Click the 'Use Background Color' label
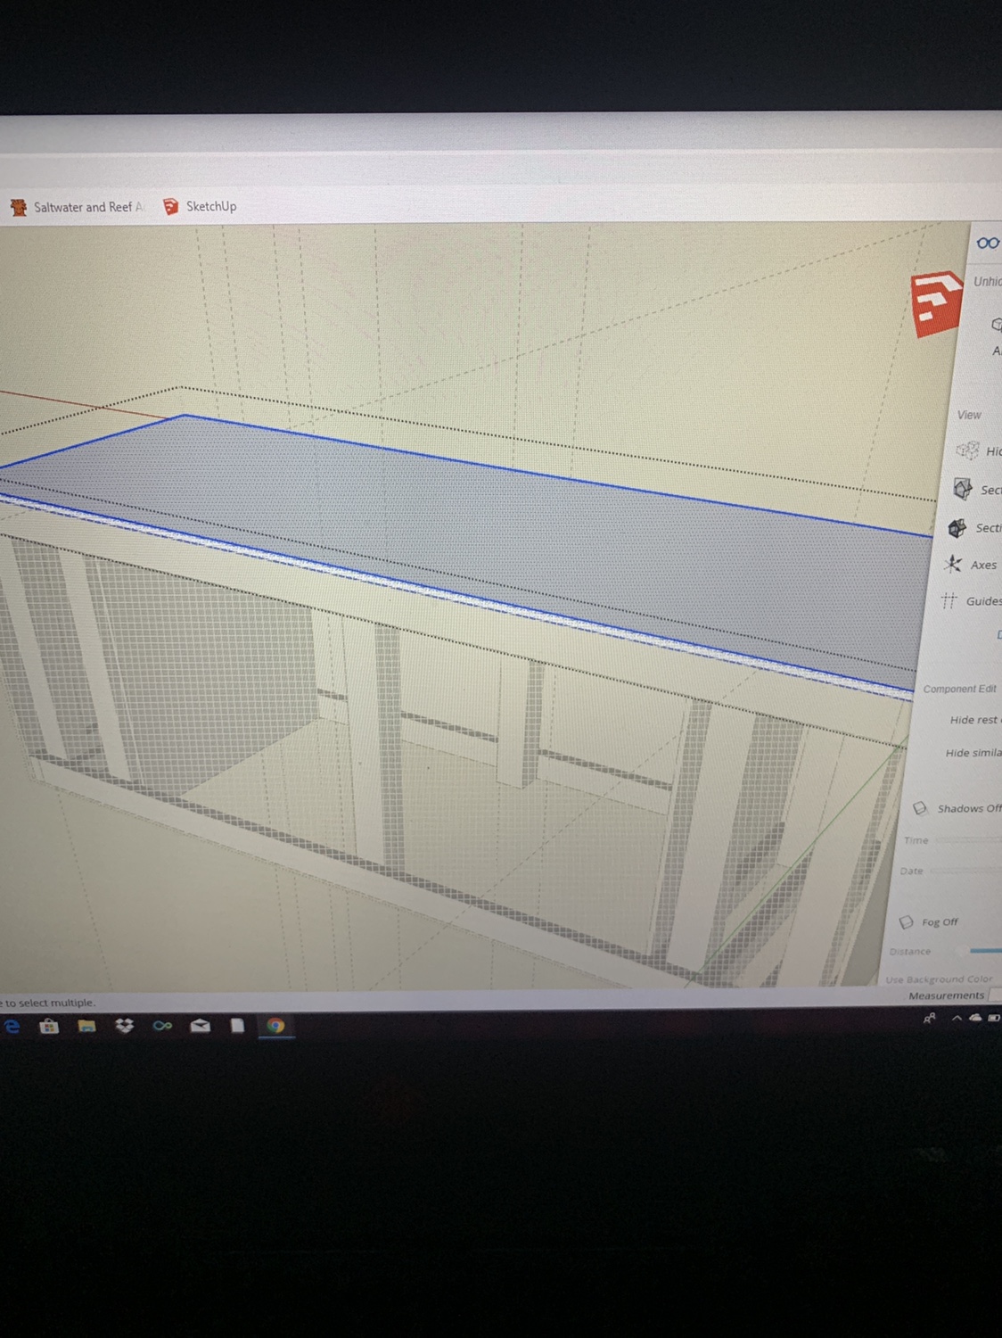This screenshot has width=1002, height=1338. tap(939, 979)
